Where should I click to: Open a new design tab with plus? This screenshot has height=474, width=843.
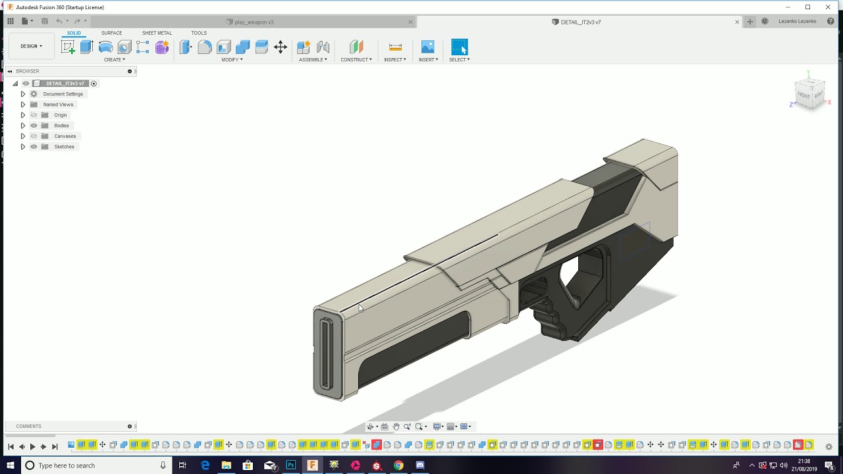point(750,21)
